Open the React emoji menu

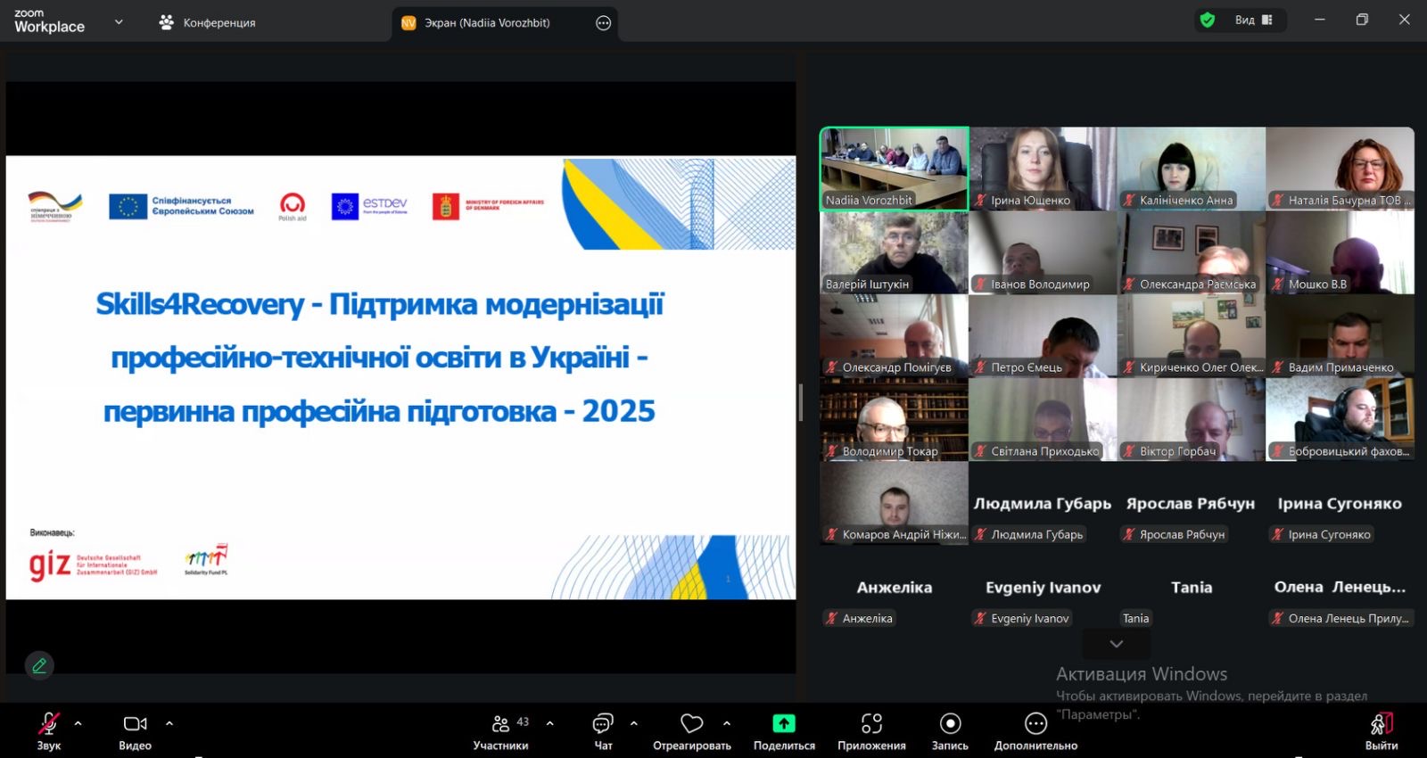[x=691, y=731]
